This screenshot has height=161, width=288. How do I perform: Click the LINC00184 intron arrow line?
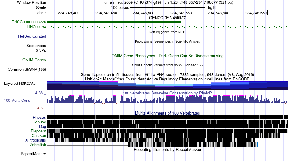tap(168, 27)
